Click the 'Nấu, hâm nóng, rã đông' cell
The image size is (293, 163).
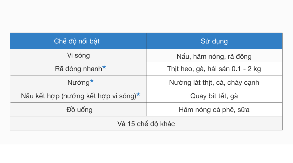pos(214,56)
